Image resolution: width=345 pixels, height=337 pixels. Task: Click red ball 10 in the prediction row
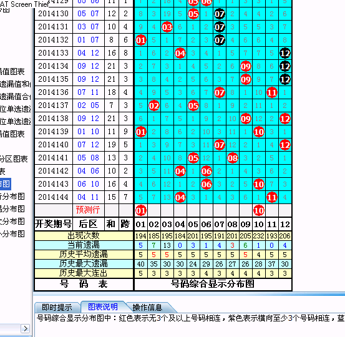[259, 211]
